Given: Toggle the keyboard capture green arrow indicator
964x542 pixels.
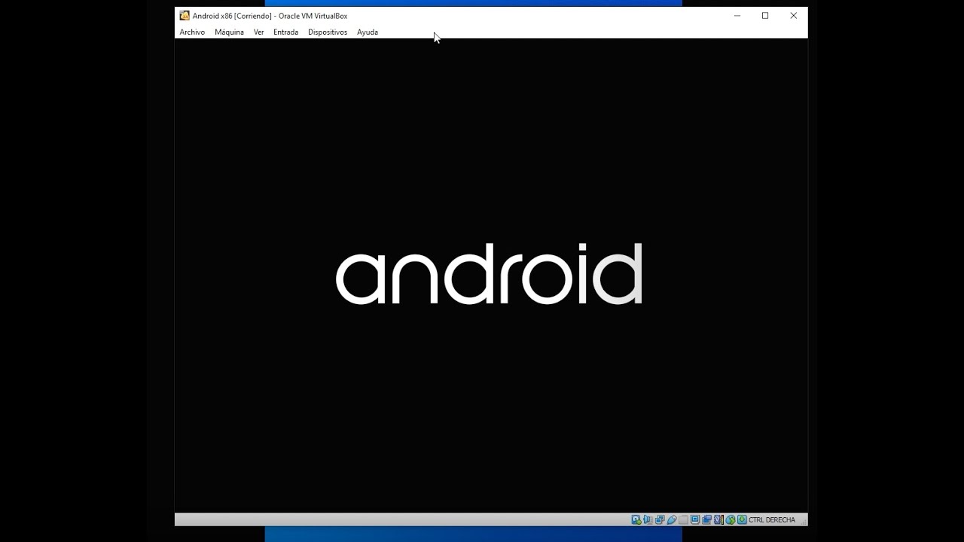Looking at the screenshot, I should 742,519.
